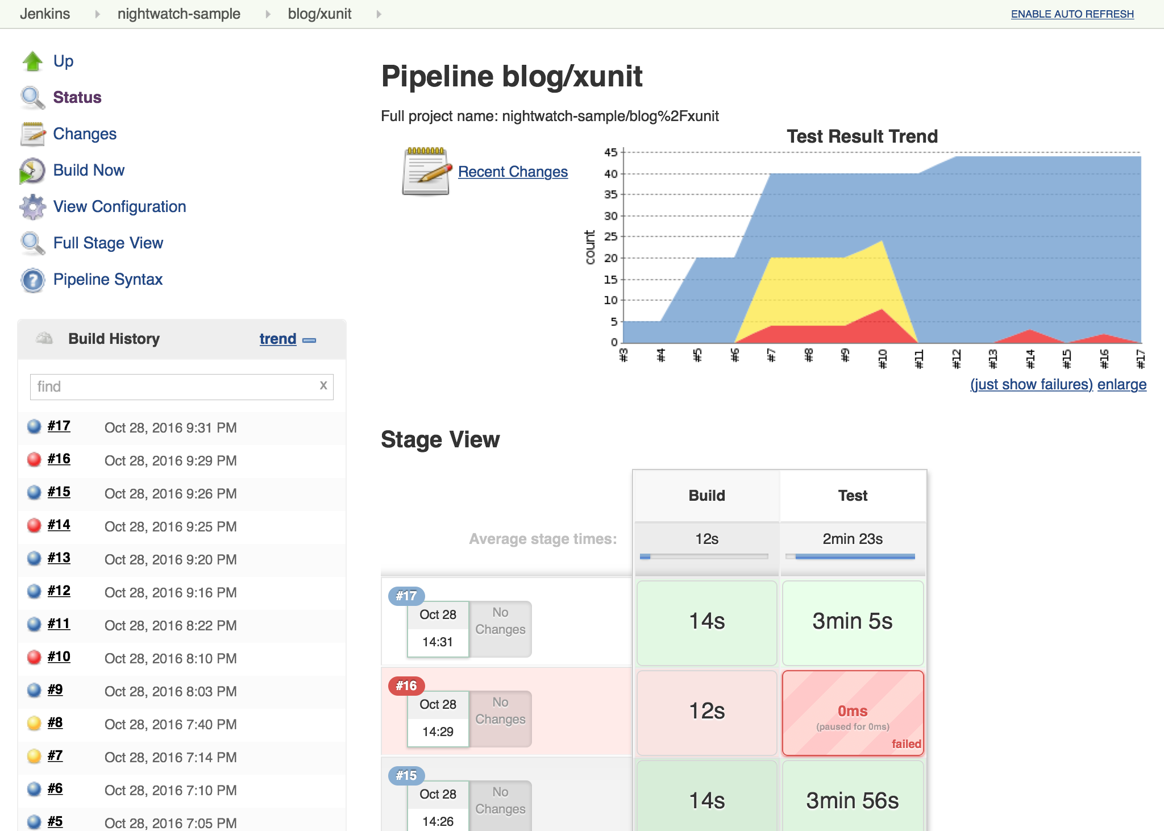
Task: Collapse the Build History trend minus icon
Action: tap(309, 340)
